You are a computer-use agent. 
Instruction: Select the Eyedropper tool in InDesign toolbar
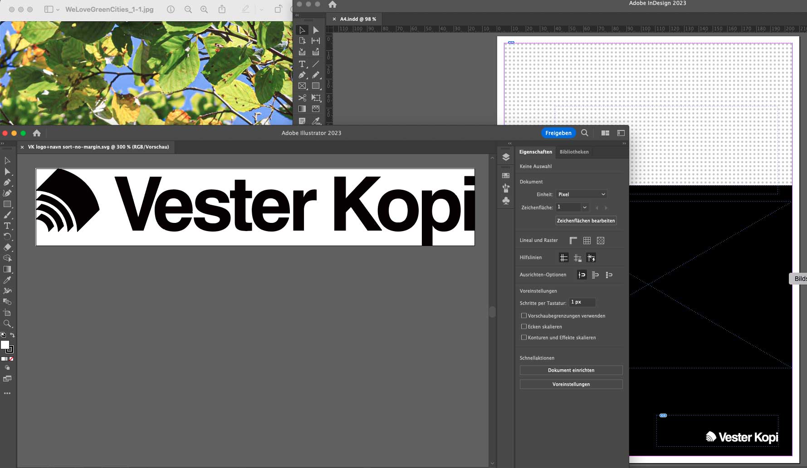click(x=317, y=121)
